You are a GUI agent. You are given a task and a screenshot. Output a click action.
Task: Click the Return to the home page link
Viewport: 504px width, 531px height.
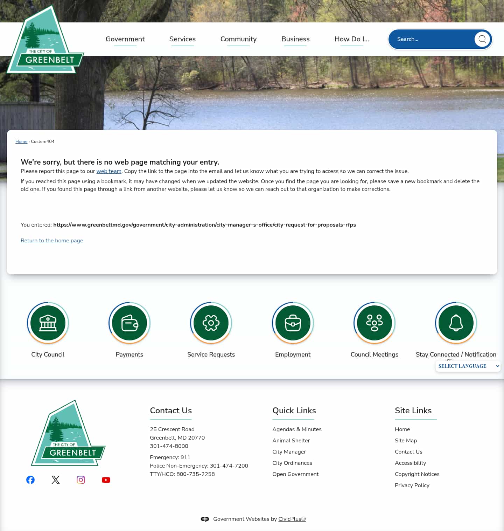click(52, 241)
